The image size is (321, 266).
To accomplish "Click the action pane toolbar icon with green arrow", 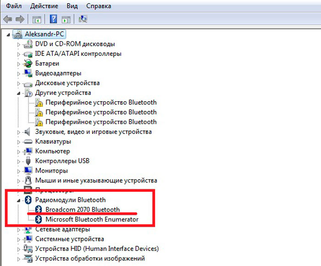I will (x=66, y=20).
